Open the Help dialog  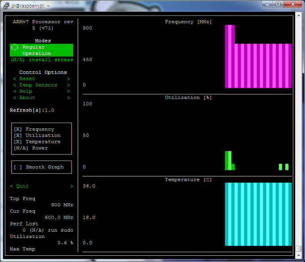[42, 91]
